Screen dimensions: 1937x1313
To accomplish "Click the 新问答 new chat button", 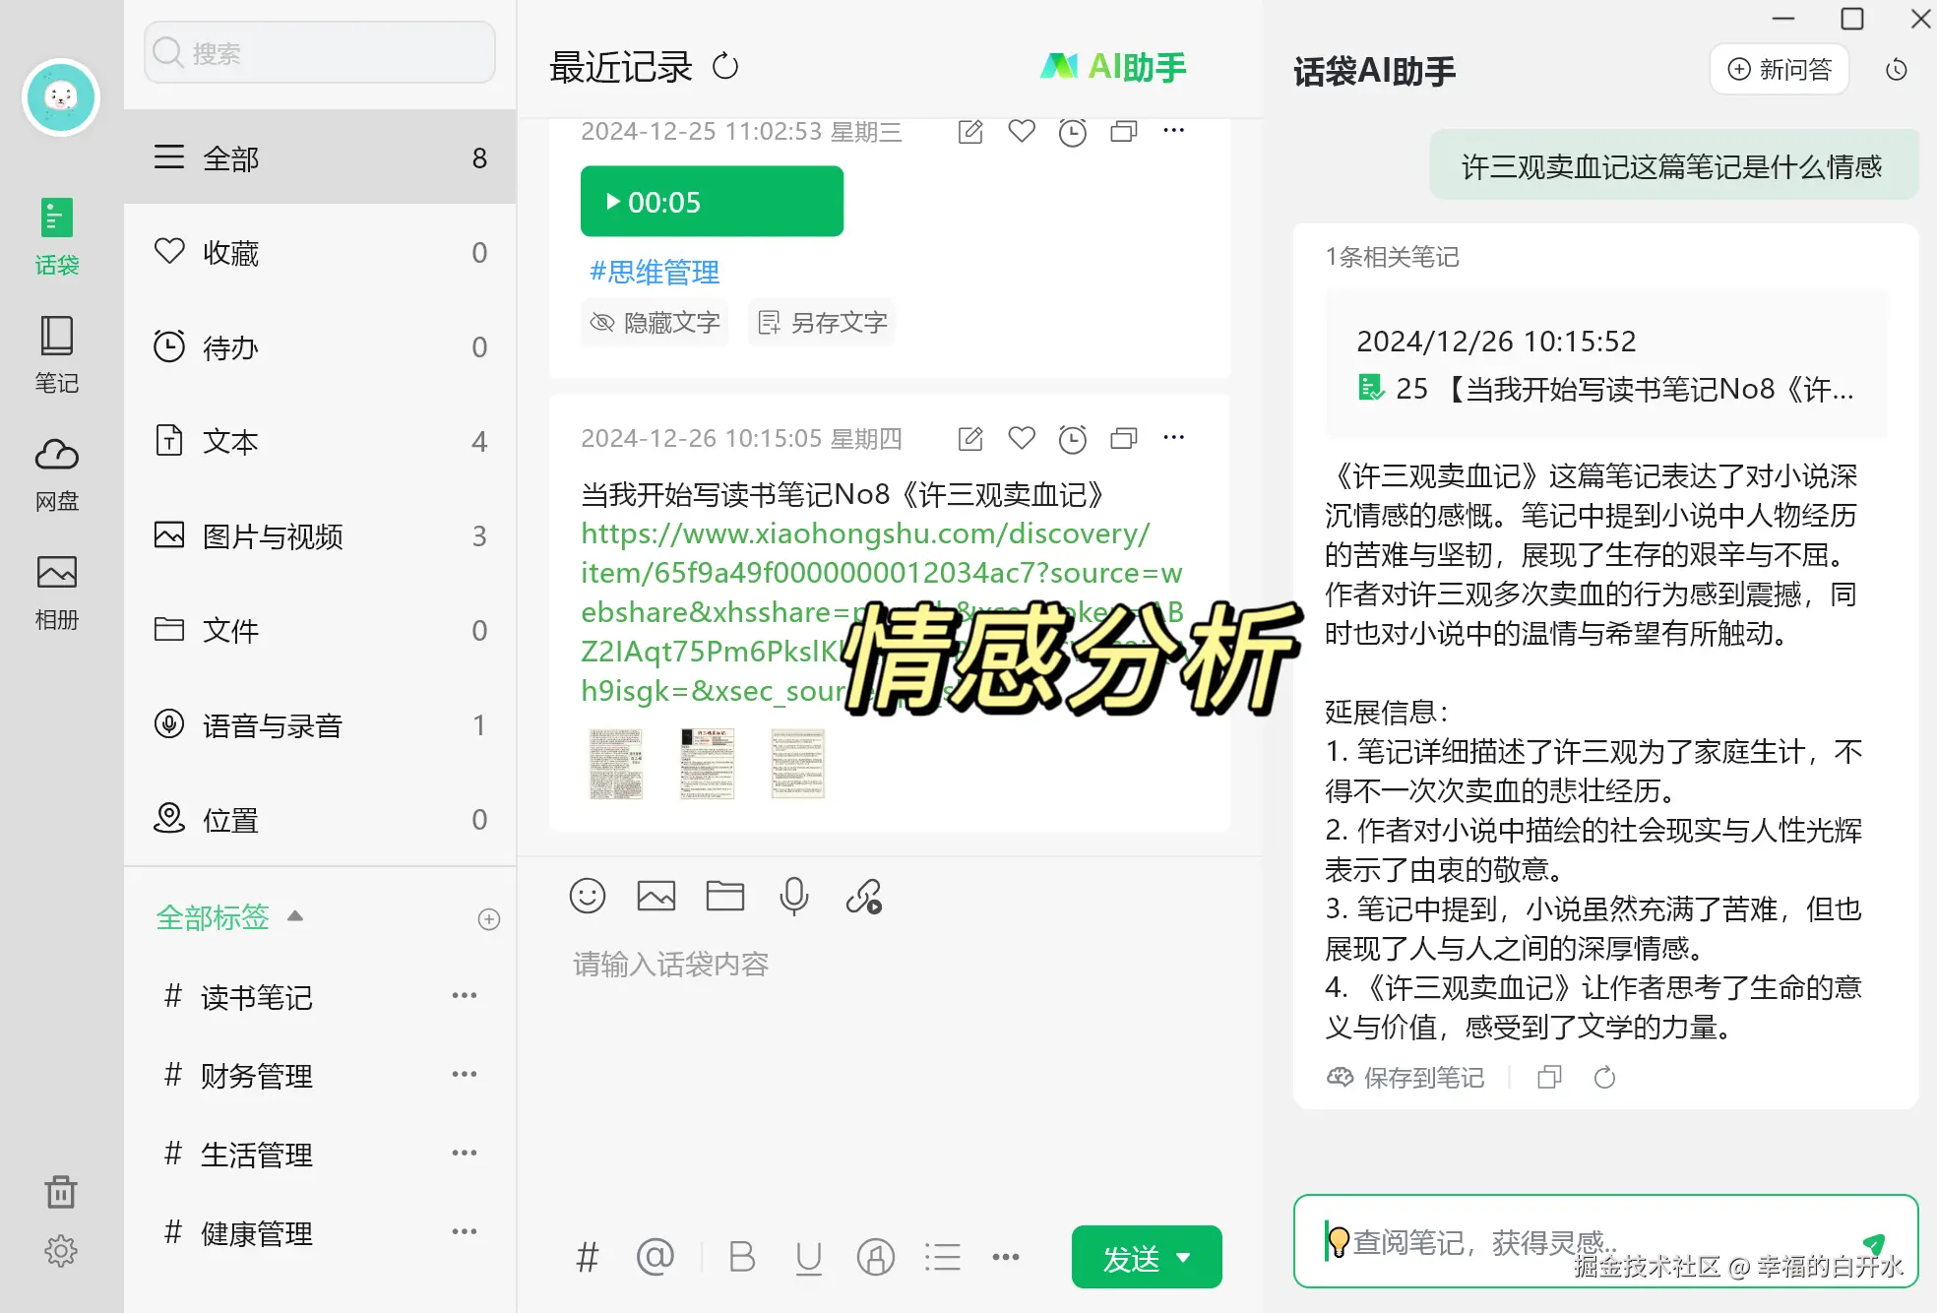I will (1780, 70).
